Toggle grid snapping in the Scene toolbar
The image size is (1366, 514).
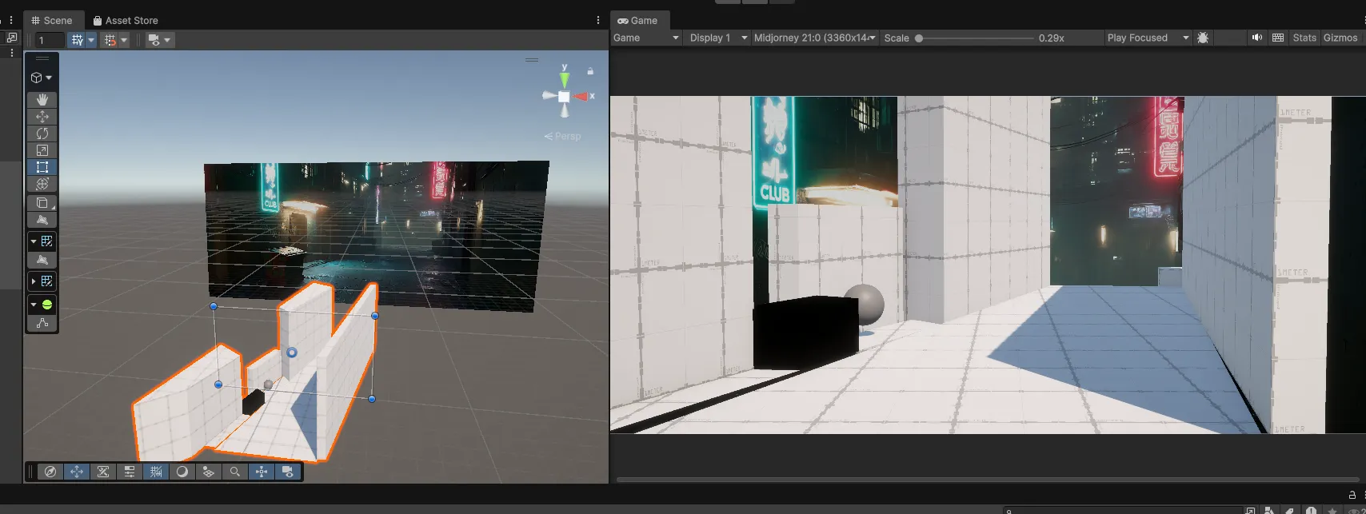[77, 40]
